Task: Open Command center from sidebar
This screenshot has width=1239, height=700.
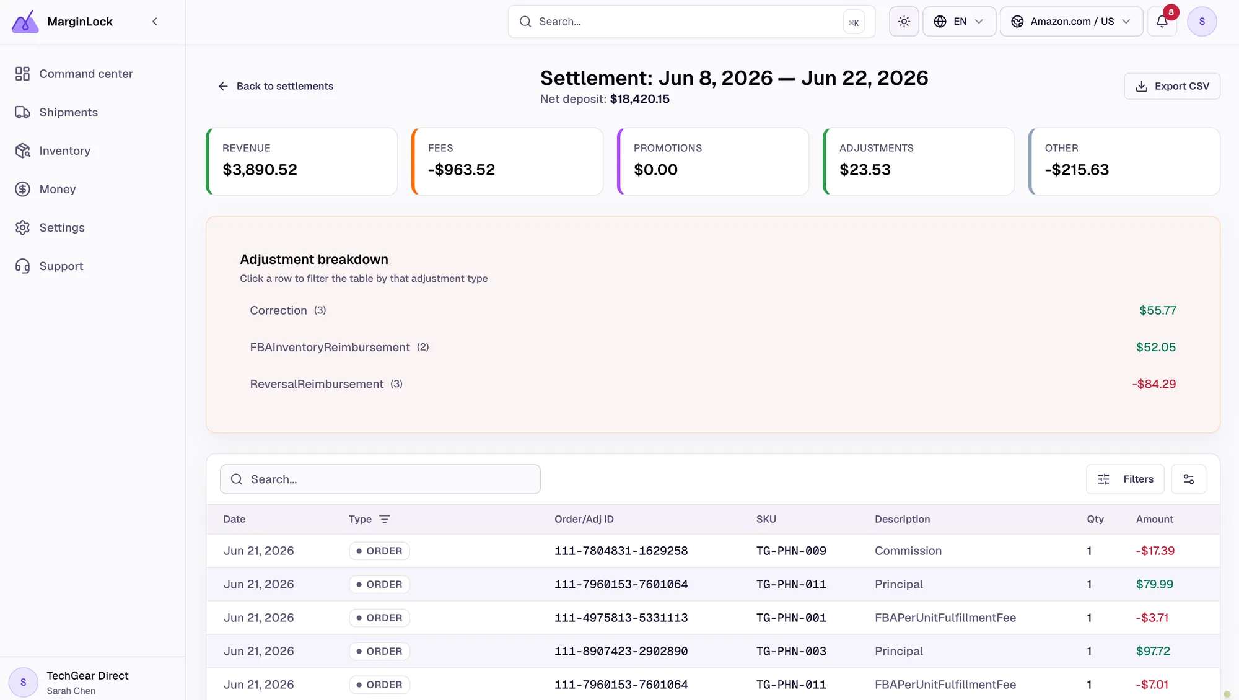Action: pos(92,74)
